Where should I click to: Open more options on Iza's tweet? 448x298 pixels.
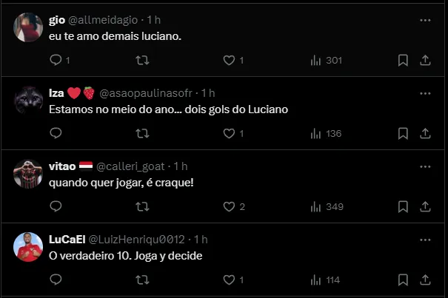point(425,93)
